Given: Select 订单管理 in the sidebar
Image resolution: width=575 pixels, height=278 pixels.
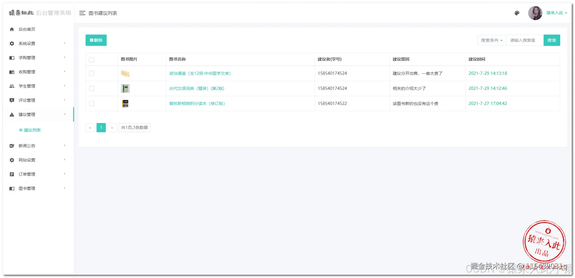Looking at the screenshot, I should click(x=27, y=174).
